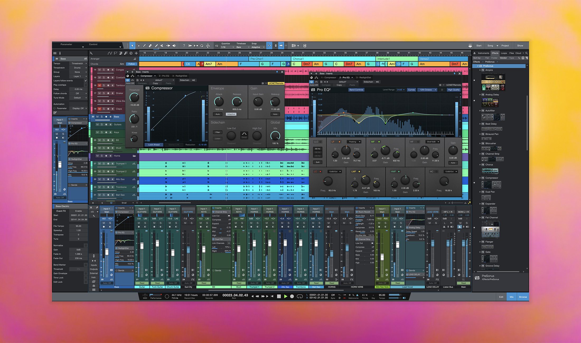
Task: Select the Eraser tool in the toolbar
Action: [x=150, y=46]
